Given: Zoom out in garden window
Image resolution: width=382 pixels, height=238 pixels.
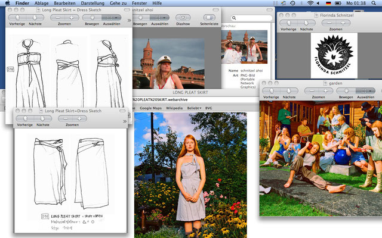Looking at the screenshot, I should pos(312,91).
